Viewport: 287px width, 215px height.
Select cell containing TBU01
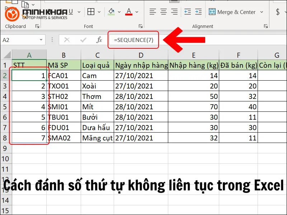tap(64, 117)
